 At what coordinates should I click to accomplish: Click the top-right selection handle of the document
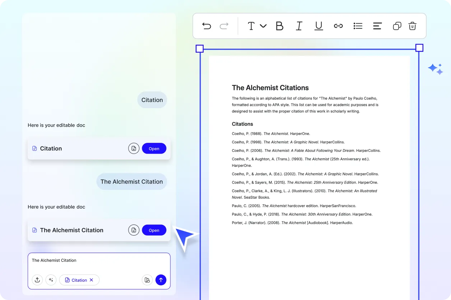(419, 48)
